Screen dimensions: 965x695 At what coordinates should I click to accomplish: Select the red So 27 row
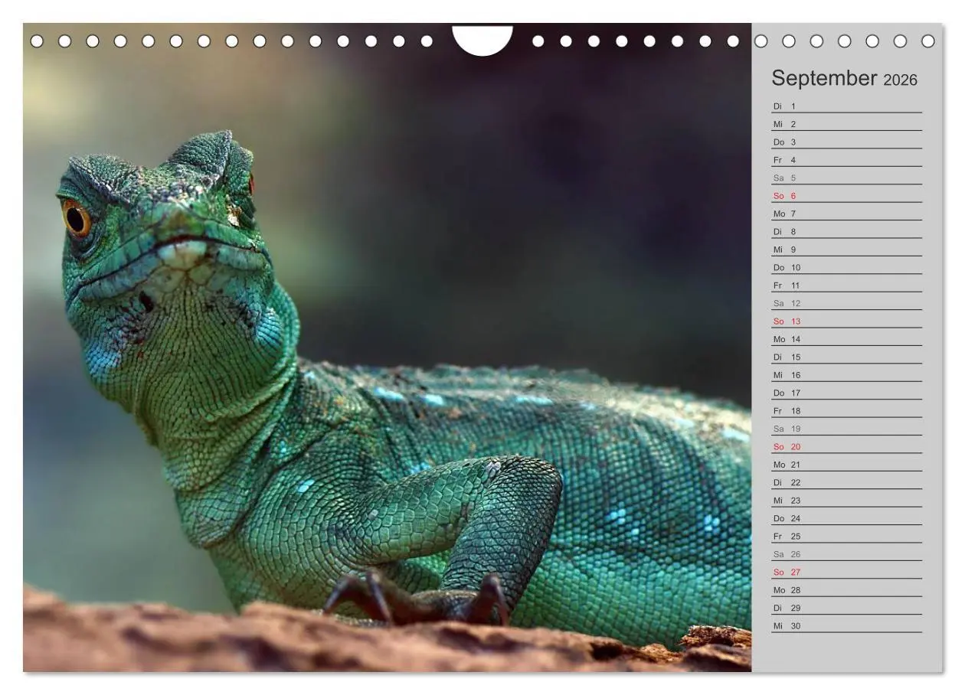click(846, 572)
